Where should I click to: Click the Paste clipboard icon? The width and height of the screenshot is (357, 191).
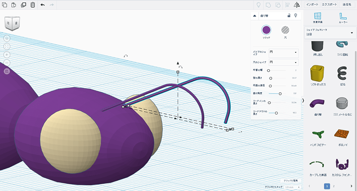coord(13,5)
